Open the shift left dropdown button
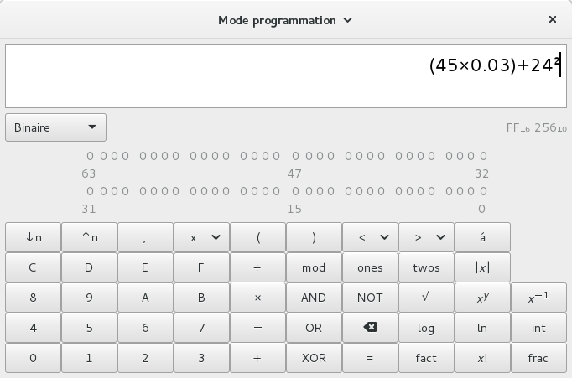Viewport: 572px width, 378px height. click(370, 237)
